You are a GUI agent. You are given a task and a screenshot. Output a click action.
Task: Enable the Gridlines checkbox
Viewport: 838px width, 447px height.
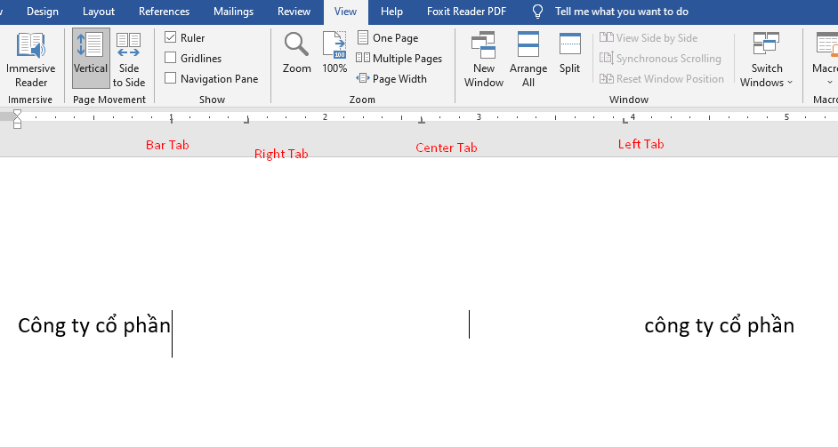click(x=171, y=58)
